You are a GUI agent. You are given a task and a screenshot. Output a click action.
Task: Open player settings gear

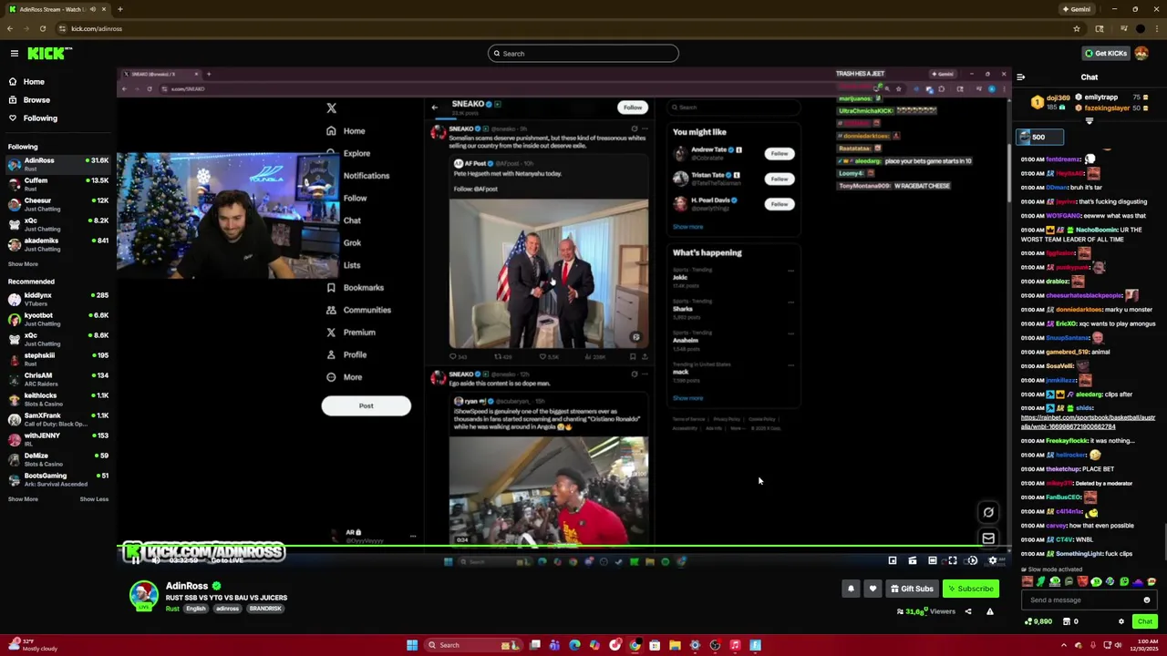[993, 560]
